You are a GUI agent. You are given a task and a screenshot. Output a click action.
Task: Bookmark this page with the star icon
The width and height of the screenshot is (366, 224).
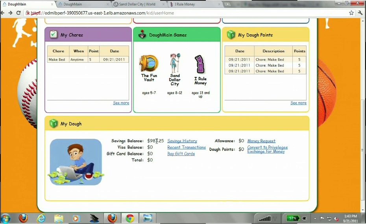[351, 13]
